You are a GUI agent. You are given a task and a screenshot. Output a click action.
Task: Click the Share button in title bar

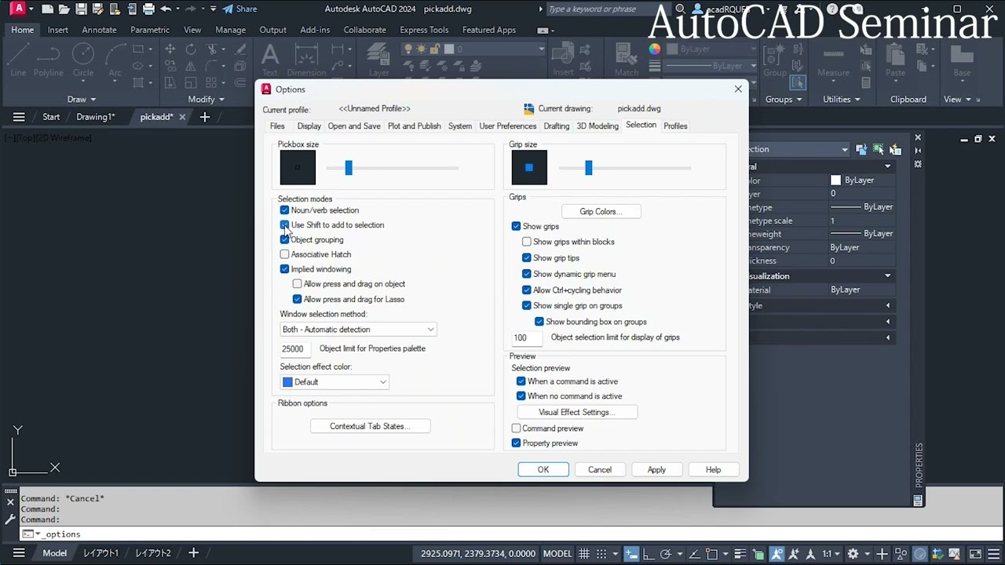click(x=239, y=9)
